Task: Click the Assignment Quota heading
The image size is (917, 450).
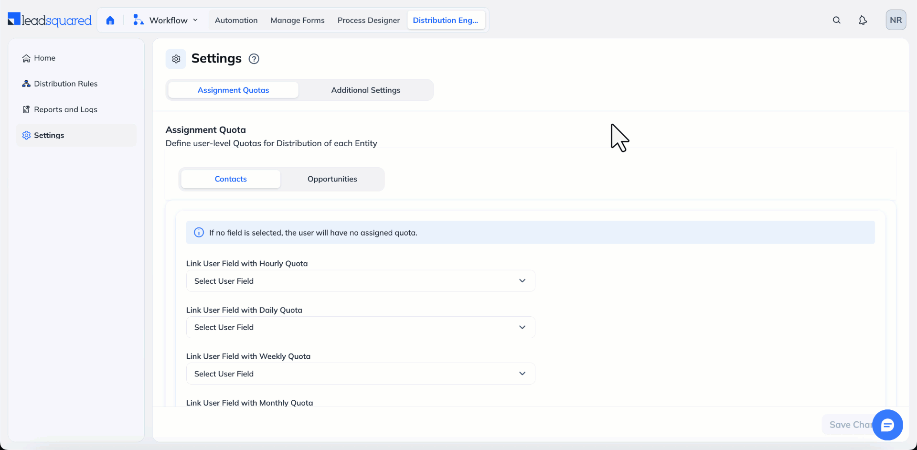Action: click(206, 130)
